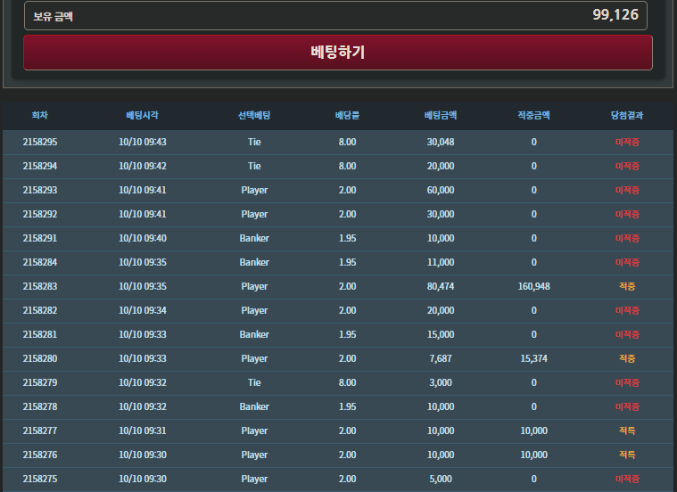This screenshot has width=677, height=492.
Task: Click the red 베팅하기 button
Action: [x=338, y=53]
